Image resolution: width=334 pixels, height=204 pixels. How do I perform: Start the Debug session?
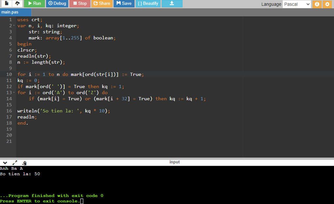(57, 3)
